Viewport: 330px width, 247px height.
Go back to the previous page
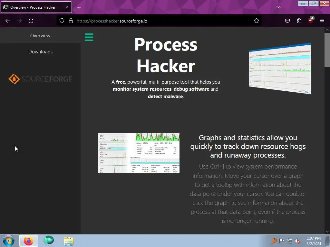(x=8, y=21)
